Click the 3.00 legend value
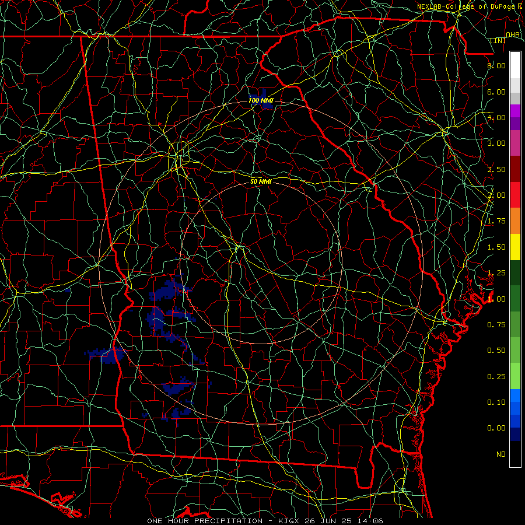This screenshot has width=525, height=525. (x=496, y=143)
